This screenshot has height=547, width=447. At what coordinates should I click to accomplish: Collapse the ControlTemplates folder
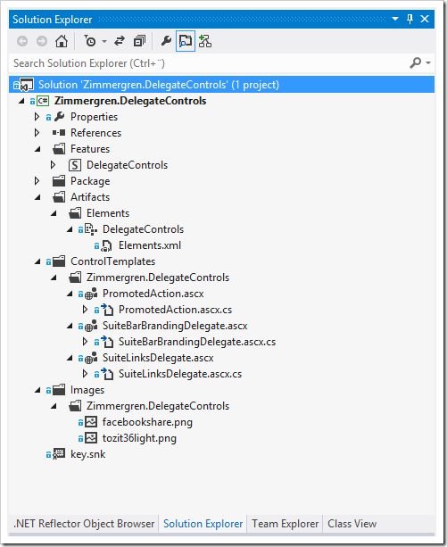click(37, 261)
